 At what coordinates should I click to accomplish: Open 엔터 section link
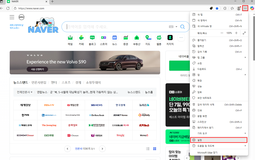[54, 82]
